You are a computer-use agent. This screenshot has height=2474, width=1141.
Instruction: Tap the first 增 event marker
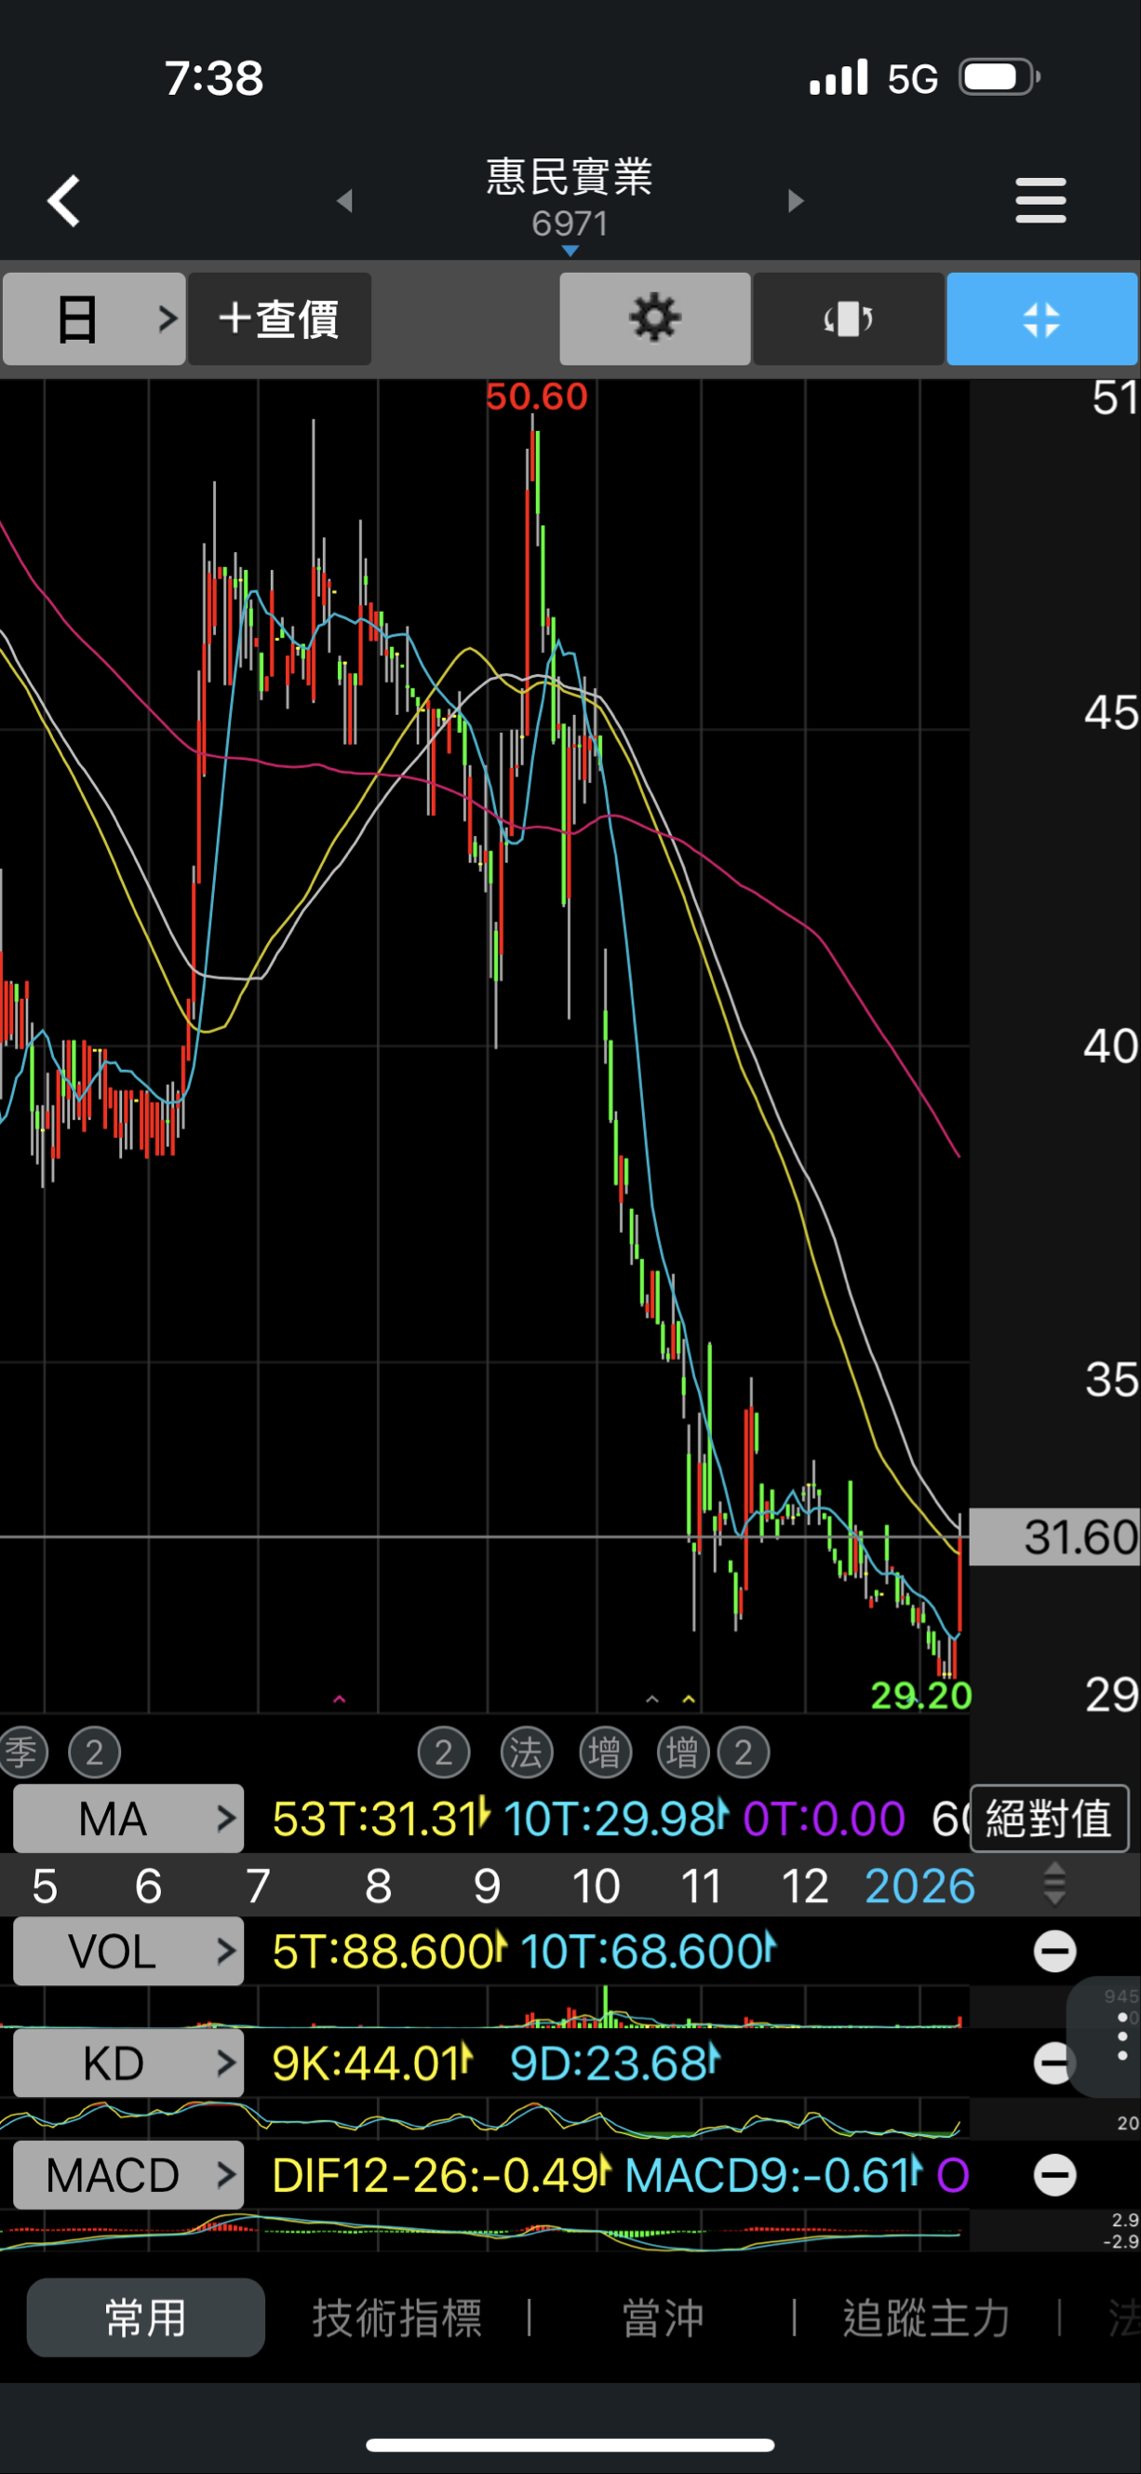606,1751
